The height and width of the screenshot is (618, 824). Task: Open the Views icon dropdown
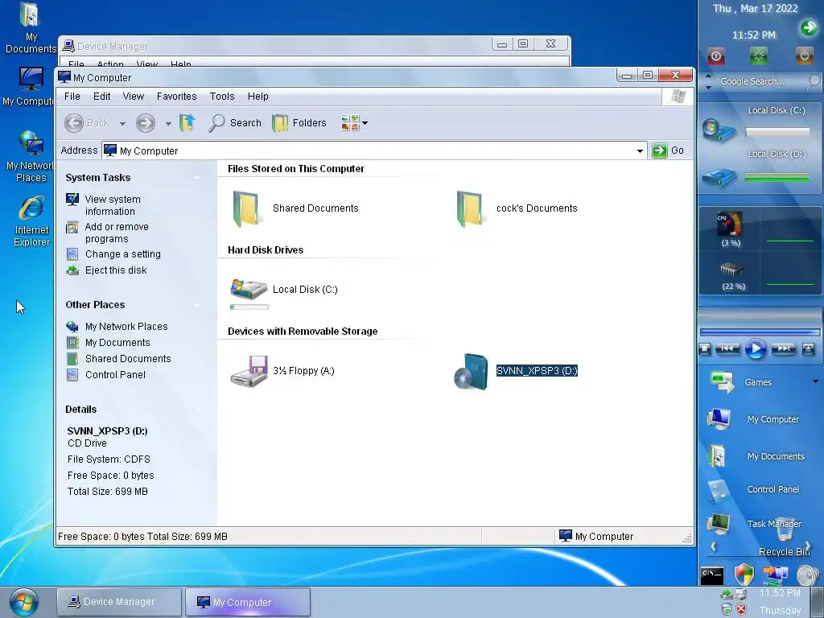(354, 123)
